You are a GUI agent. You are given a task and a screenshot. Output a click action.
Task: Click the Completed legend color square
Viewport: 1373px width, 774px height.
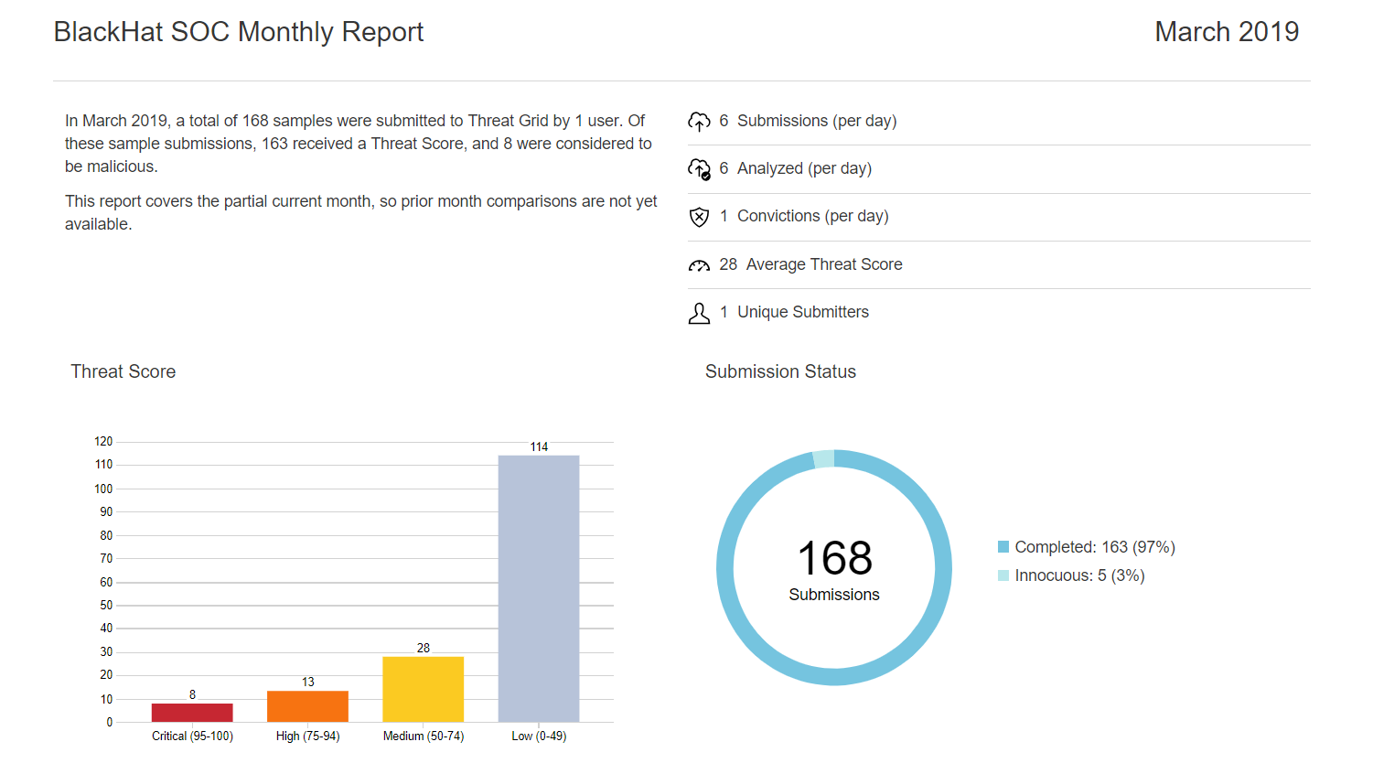[x=1003, y=547]
